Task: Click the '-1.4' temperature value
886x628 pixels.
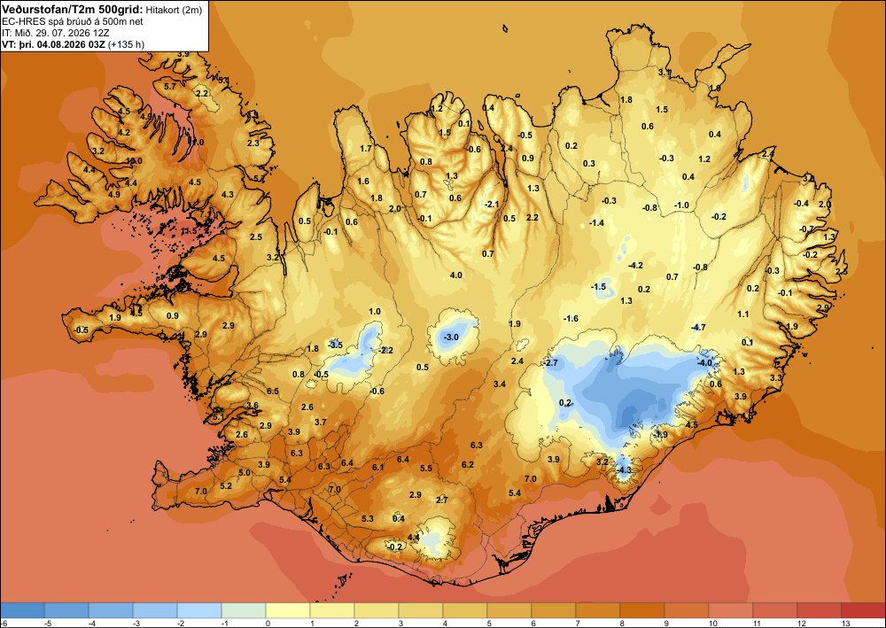Action: [x=596, y=222]
